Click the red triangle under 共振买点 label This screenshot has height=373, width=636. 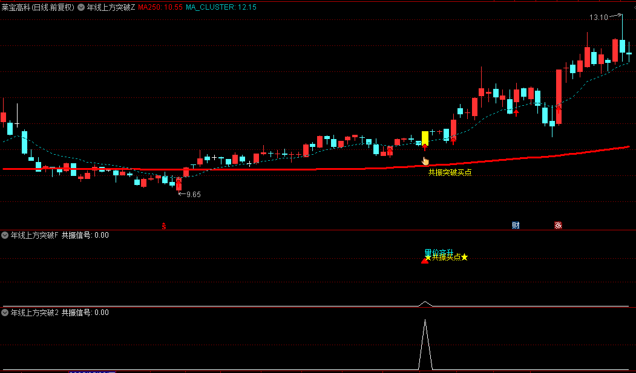(x=425, y=261)
